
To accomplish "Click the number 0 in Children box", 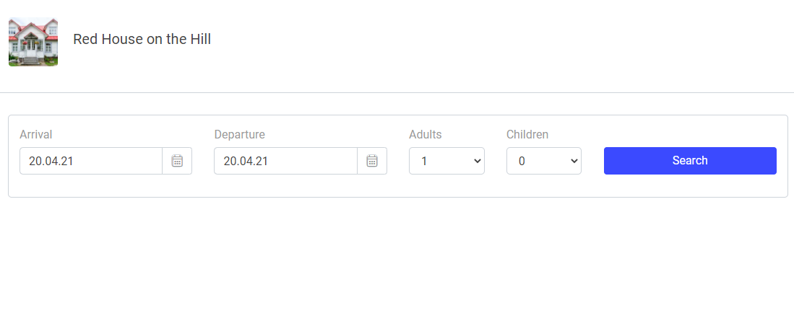I will click(522, 162).
